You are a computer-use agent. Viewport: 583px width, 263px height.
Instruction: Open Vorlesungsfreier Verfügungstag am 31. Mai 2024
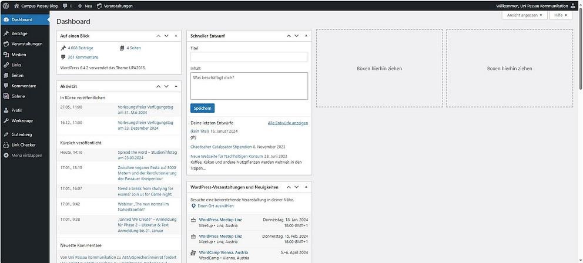(145, 110)
